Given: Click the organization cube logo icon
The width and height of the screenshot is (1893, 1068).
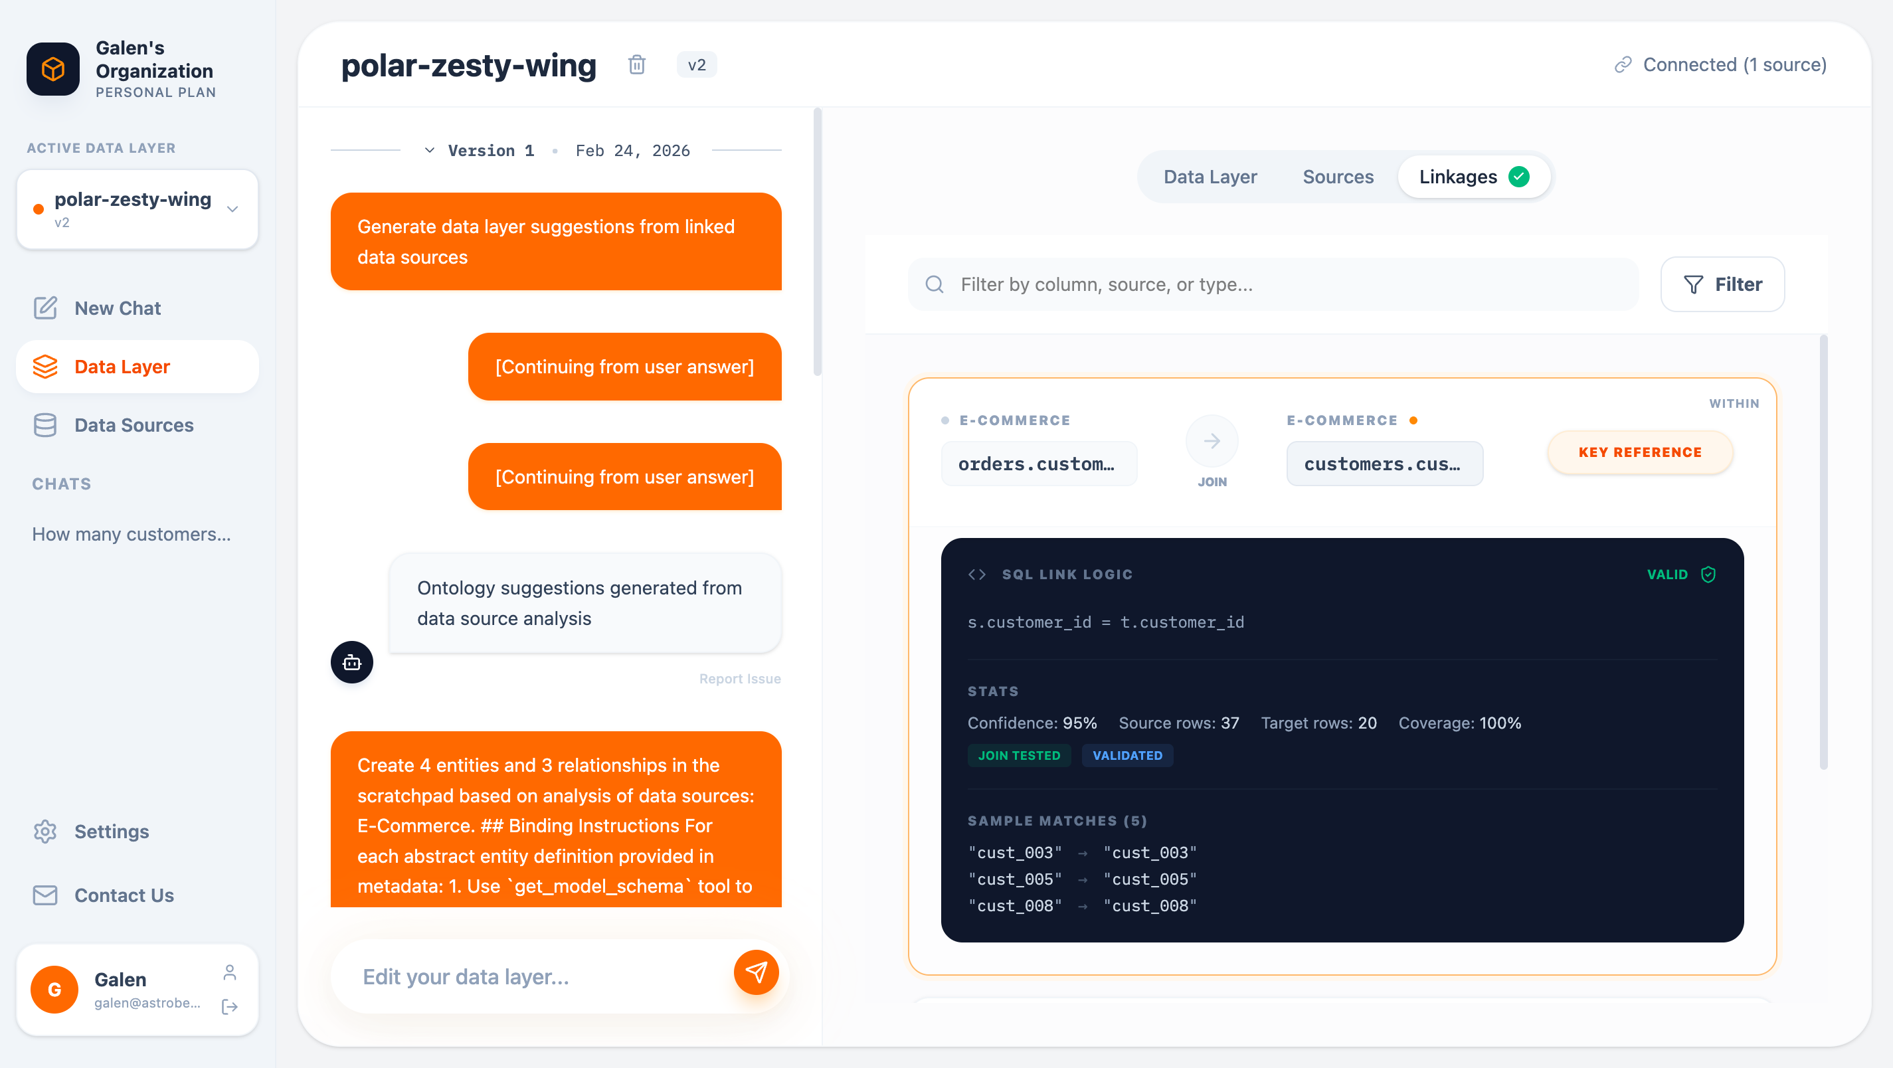Looking at the screenshot, I should (x=53, y=69).
